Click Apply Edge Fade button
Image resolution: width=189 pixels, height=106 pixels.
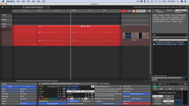[52, 103]
